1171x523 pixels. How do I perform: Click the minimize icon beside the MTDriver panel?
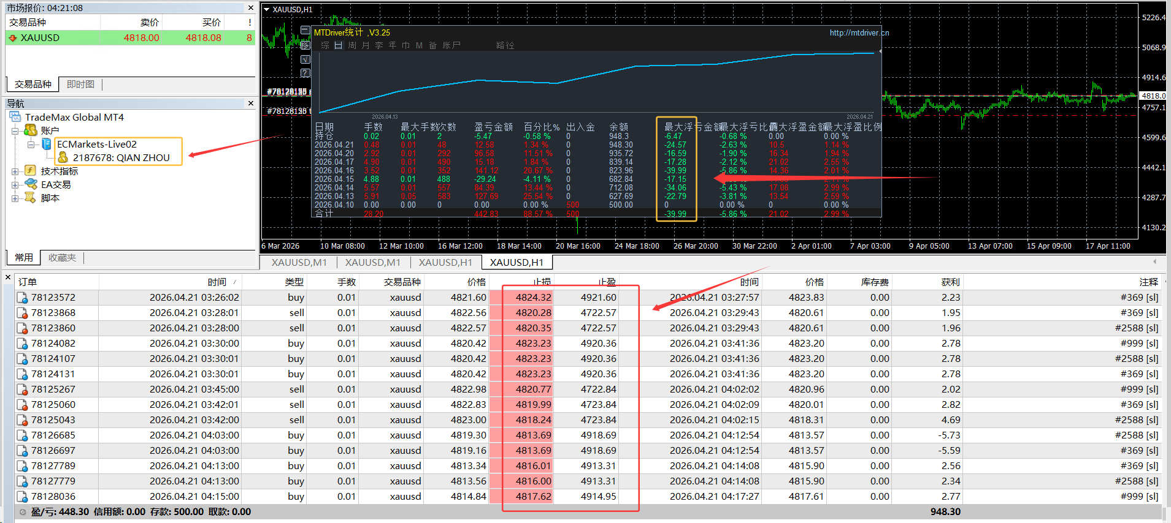point(305,30)
